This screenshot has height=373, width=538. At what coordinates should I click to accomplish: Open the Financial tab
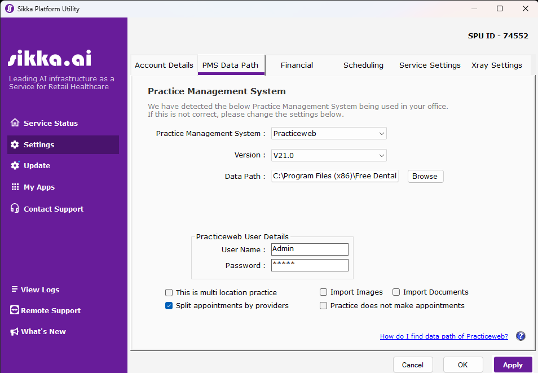point(297,65)
